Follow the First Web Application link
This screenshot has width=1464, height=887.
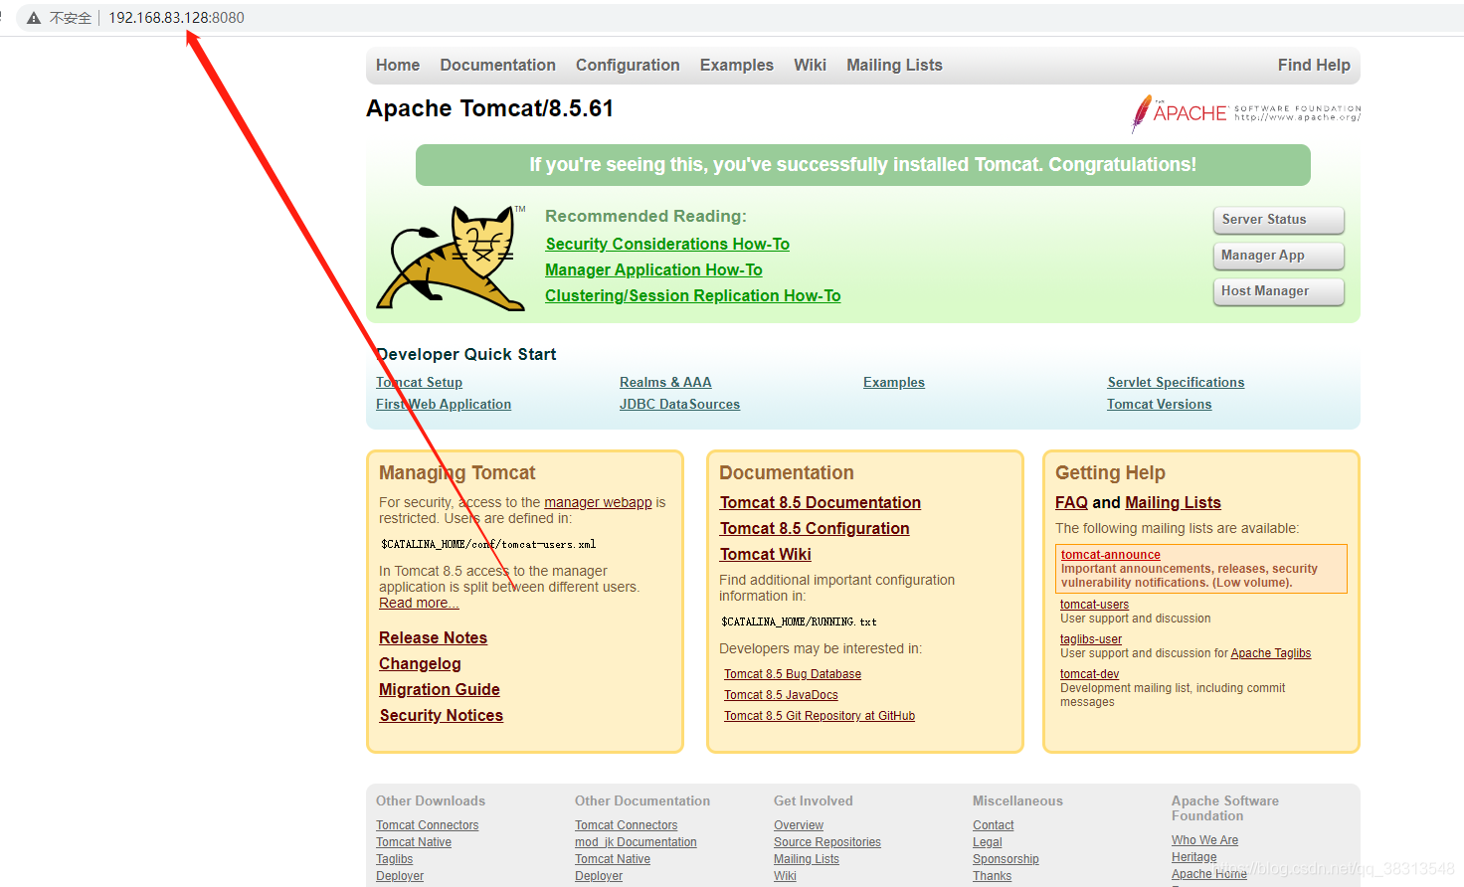pyautogui.click(x=444, y=405)
